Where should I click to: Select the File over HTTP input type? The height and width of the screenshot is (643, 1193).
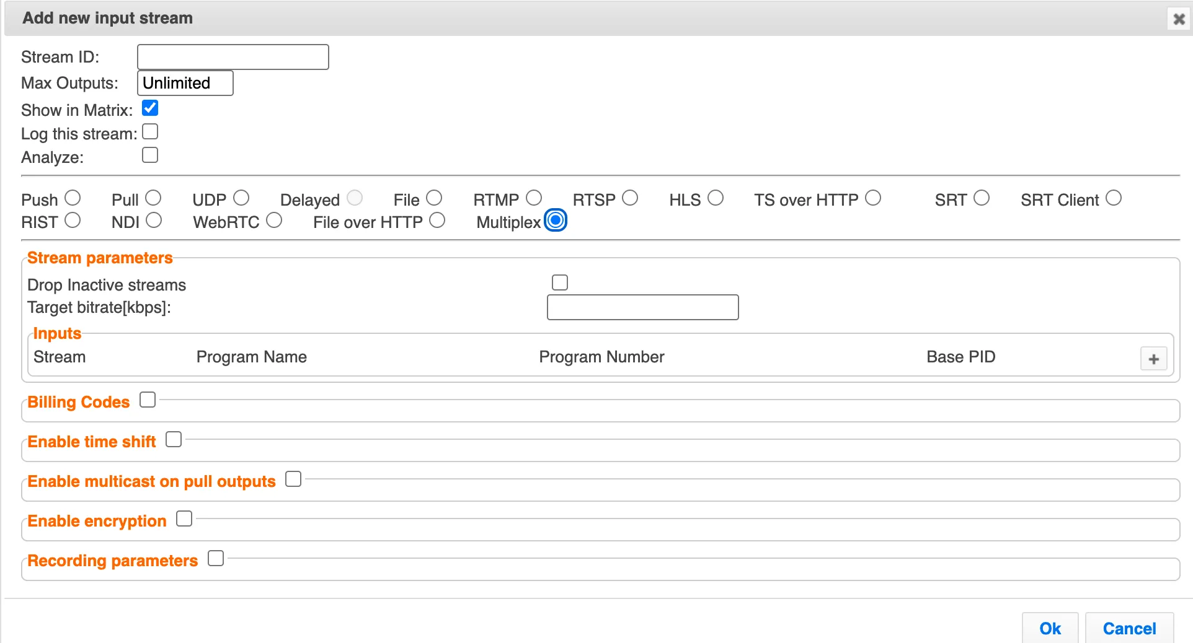coord(437,221)
